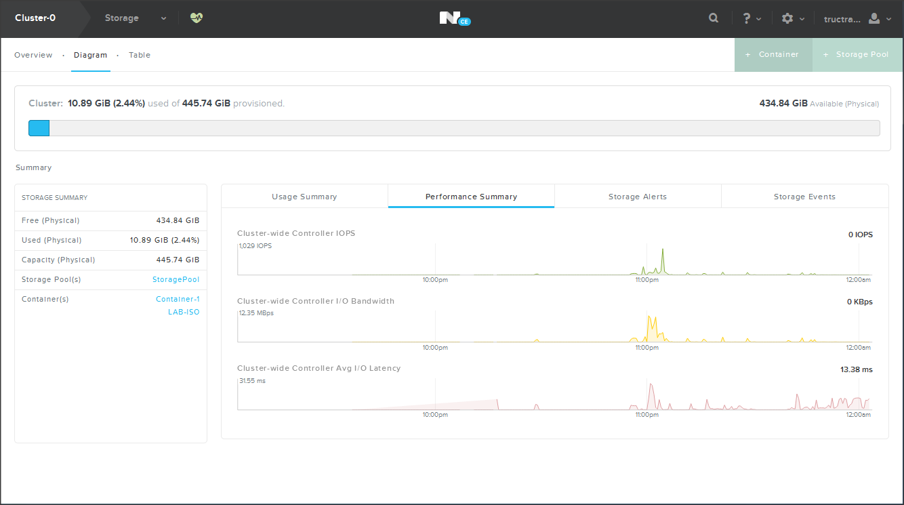Click the add Container button

pos(773,54)
